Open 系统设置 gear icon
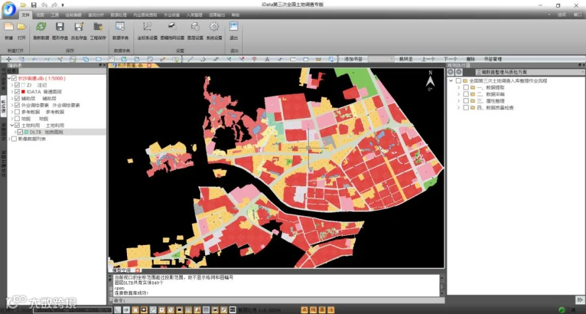This screenshot has height=314, width=586. (214, 27)
